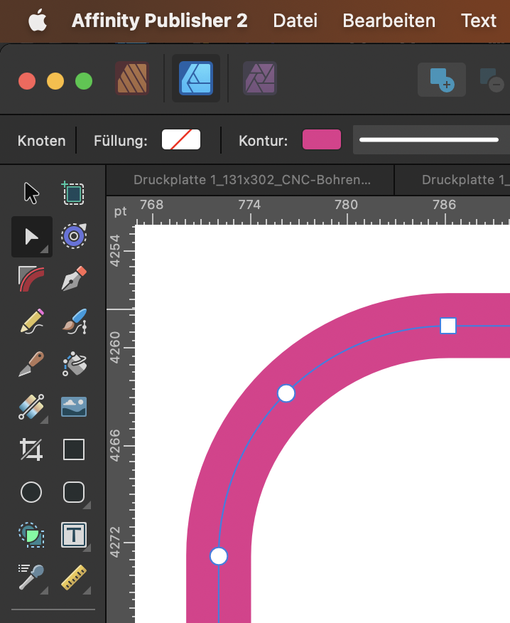Select the Rectangle tool
This screenshot has width=510, height=623.
(74, 449)
